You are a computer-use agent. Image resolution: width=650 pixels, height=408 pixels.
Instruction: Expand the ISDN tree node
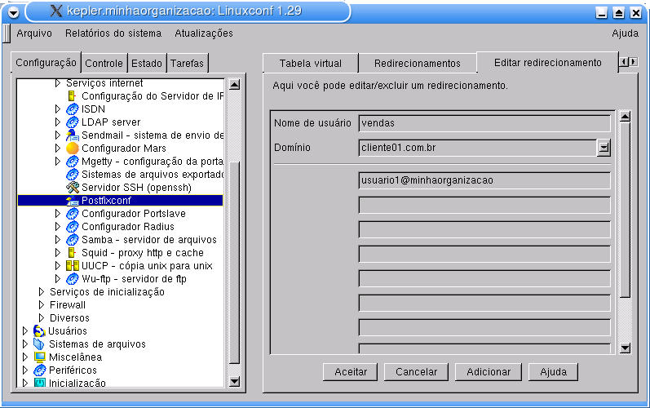[x=58, y=109]
